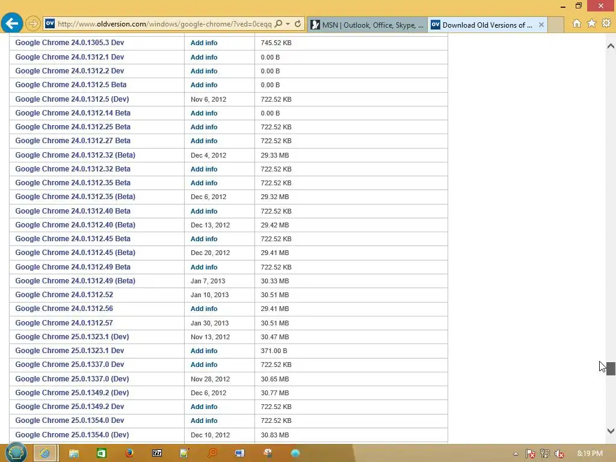Viewport: 616px width, 462px height.
Task: Click the Internet Explorer taskbar icon
Action: click(x=45, y=453)
